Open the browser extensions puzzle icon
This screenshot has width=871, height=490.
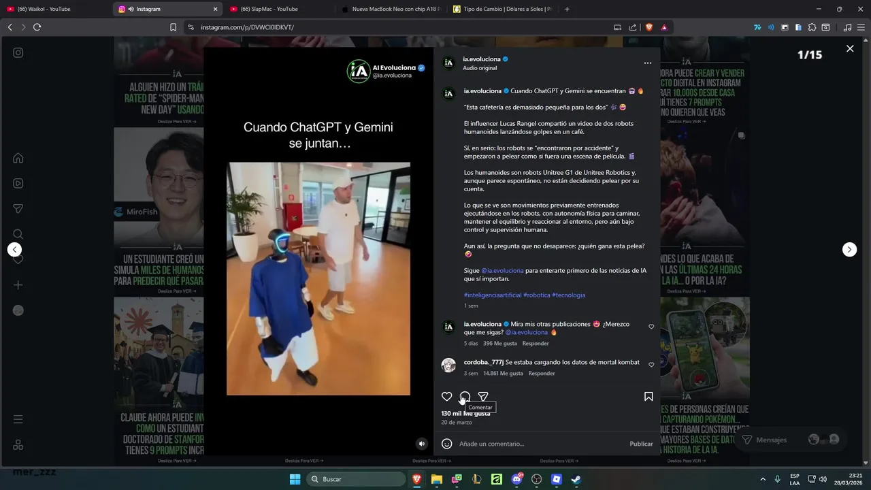coord(812,27)
